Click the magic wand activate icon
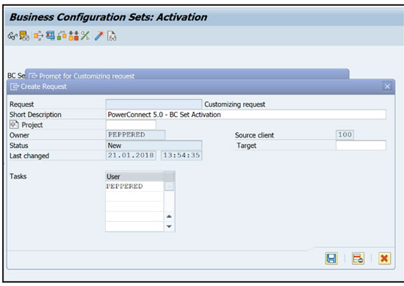This screenshot has width=404, height=286. click(99, 36)
